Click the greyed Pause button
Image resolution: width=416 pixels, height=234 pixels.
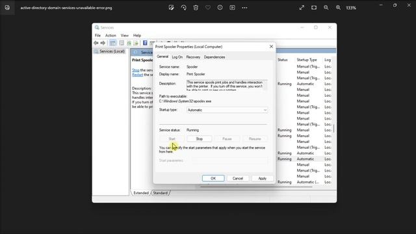pyautogui.click(x=227, y=138)
